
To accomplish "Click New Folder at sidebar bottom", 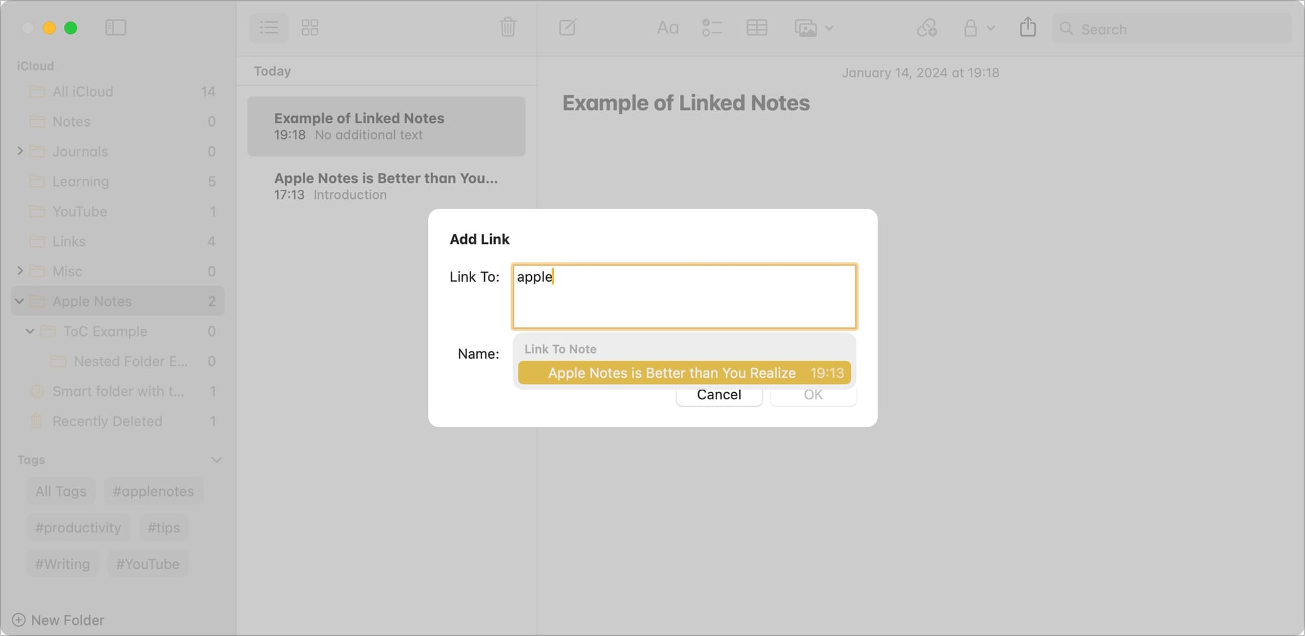I will pos(59,620).
